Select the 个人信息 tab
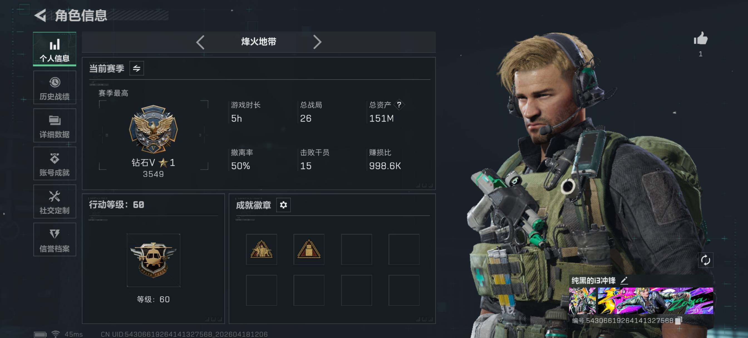748x338 pixels. tap(55, 49)
